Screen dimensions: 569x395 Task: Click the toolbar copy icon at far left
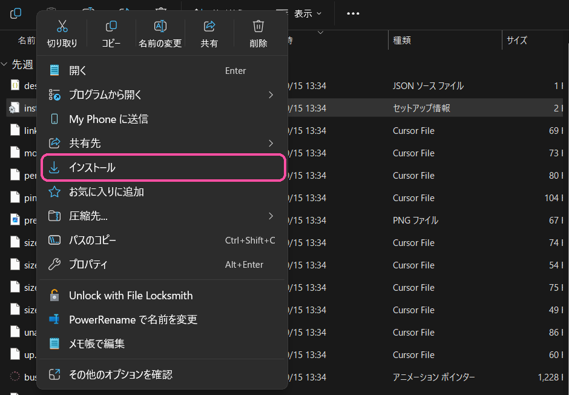coord(16,14)
